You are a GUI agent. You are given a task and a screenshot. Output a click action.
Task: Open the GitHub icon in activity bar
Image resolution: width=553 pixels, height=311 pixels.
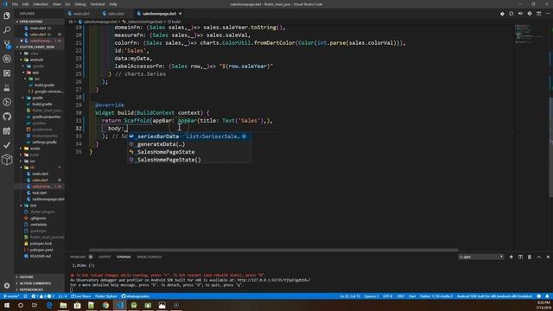click(7, 117)
